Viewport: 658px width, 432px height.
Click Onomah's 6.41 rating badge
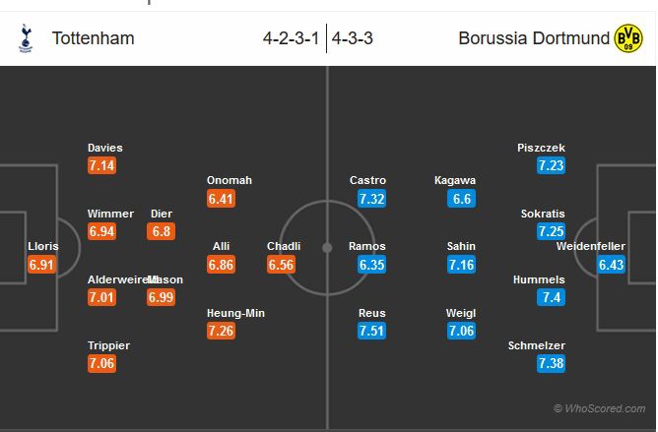(x=223, y=198)
